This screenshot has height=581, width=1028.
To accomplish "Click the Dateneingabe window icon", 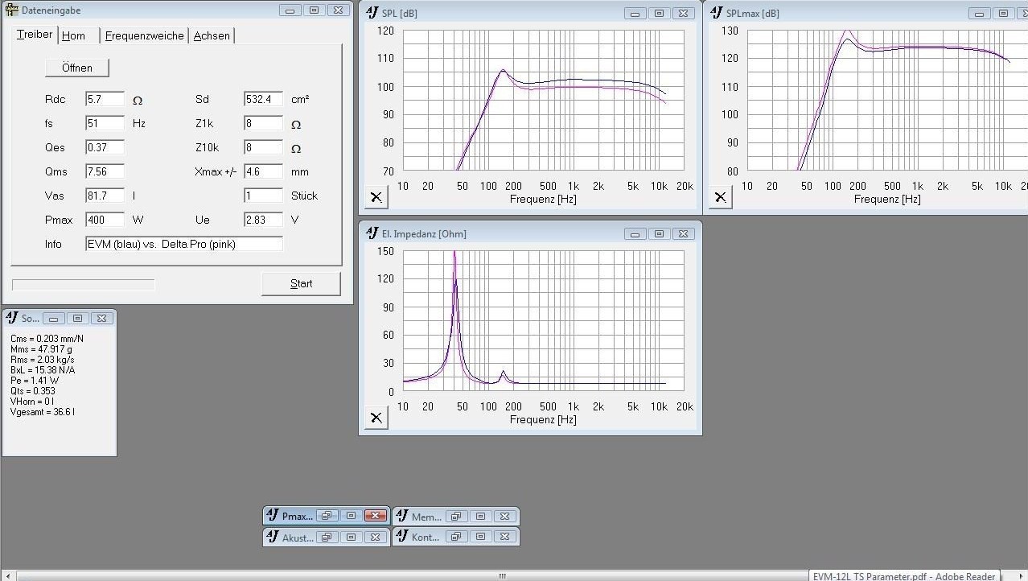I will coord(11,10).
